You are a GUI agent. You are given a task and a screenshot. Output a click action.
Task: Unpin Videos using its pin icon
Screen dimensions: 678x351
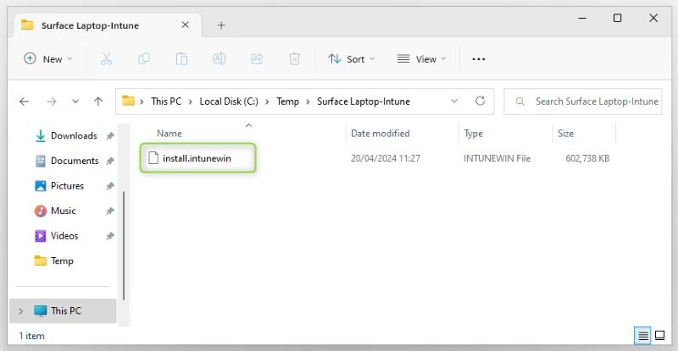[x=110, y=236]
